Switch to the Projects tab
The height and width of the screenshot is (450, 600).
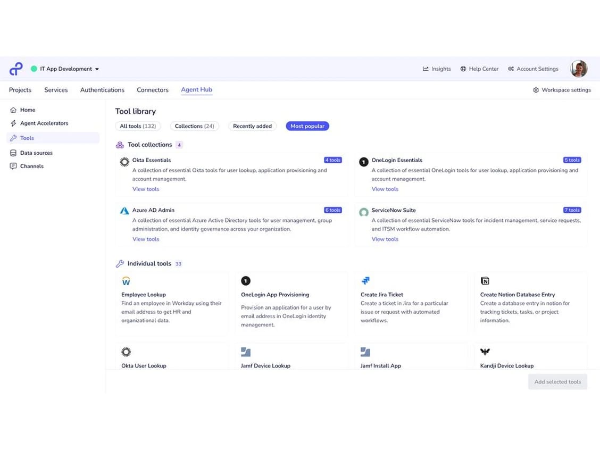coord(20,90)
